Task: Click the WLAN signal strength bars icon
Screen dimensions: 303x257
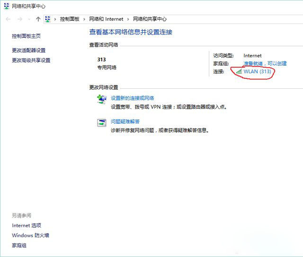Action: click(x=239, y=71)
